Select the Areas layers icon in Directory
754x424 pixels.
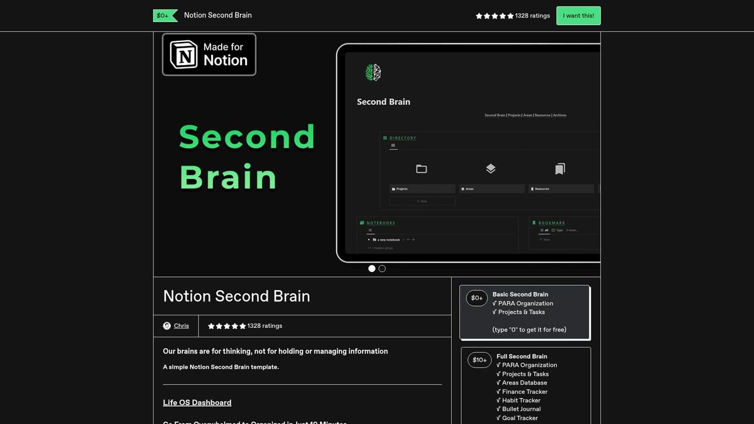pyautogui.click(x=491, y=168)
